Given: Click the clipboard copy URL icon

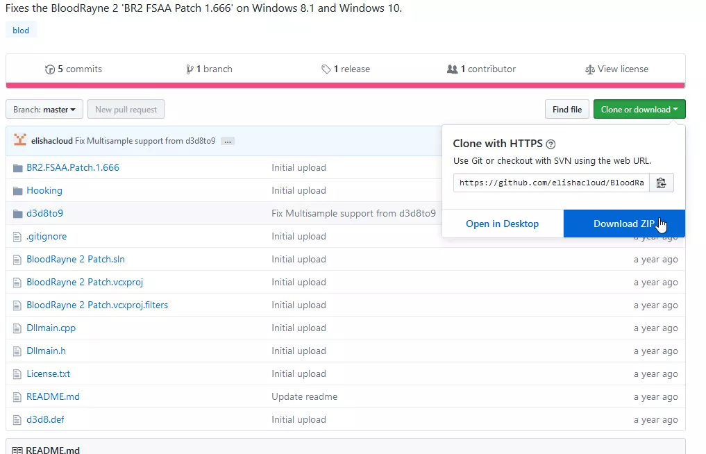Looking at the screenshot, I should 661,183.
